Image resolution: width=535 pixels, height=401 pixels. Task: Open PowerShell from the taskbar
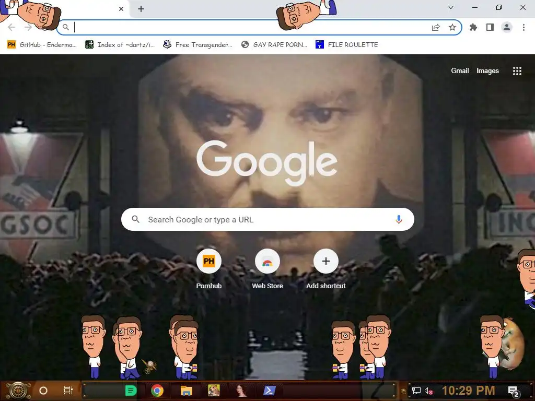point(269,391)
